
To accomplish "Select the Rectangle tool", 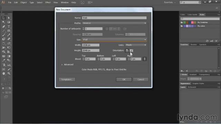I will tap(9, 31).
